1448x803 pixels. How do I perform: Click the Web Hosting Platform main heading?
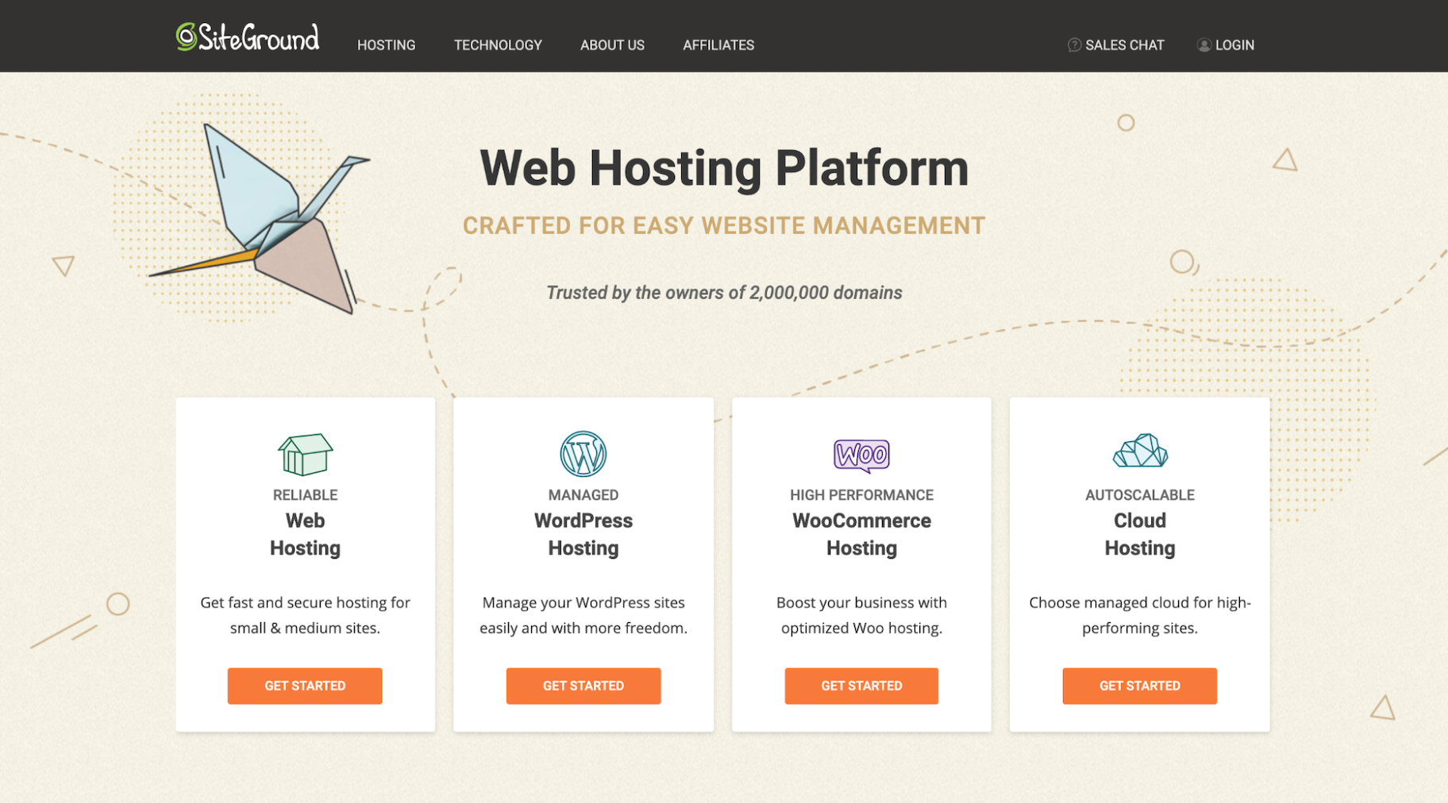coord(724,168)
